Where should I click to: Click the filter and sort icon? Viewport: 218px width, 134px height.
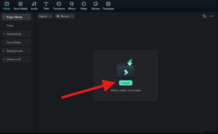[205, 16]
